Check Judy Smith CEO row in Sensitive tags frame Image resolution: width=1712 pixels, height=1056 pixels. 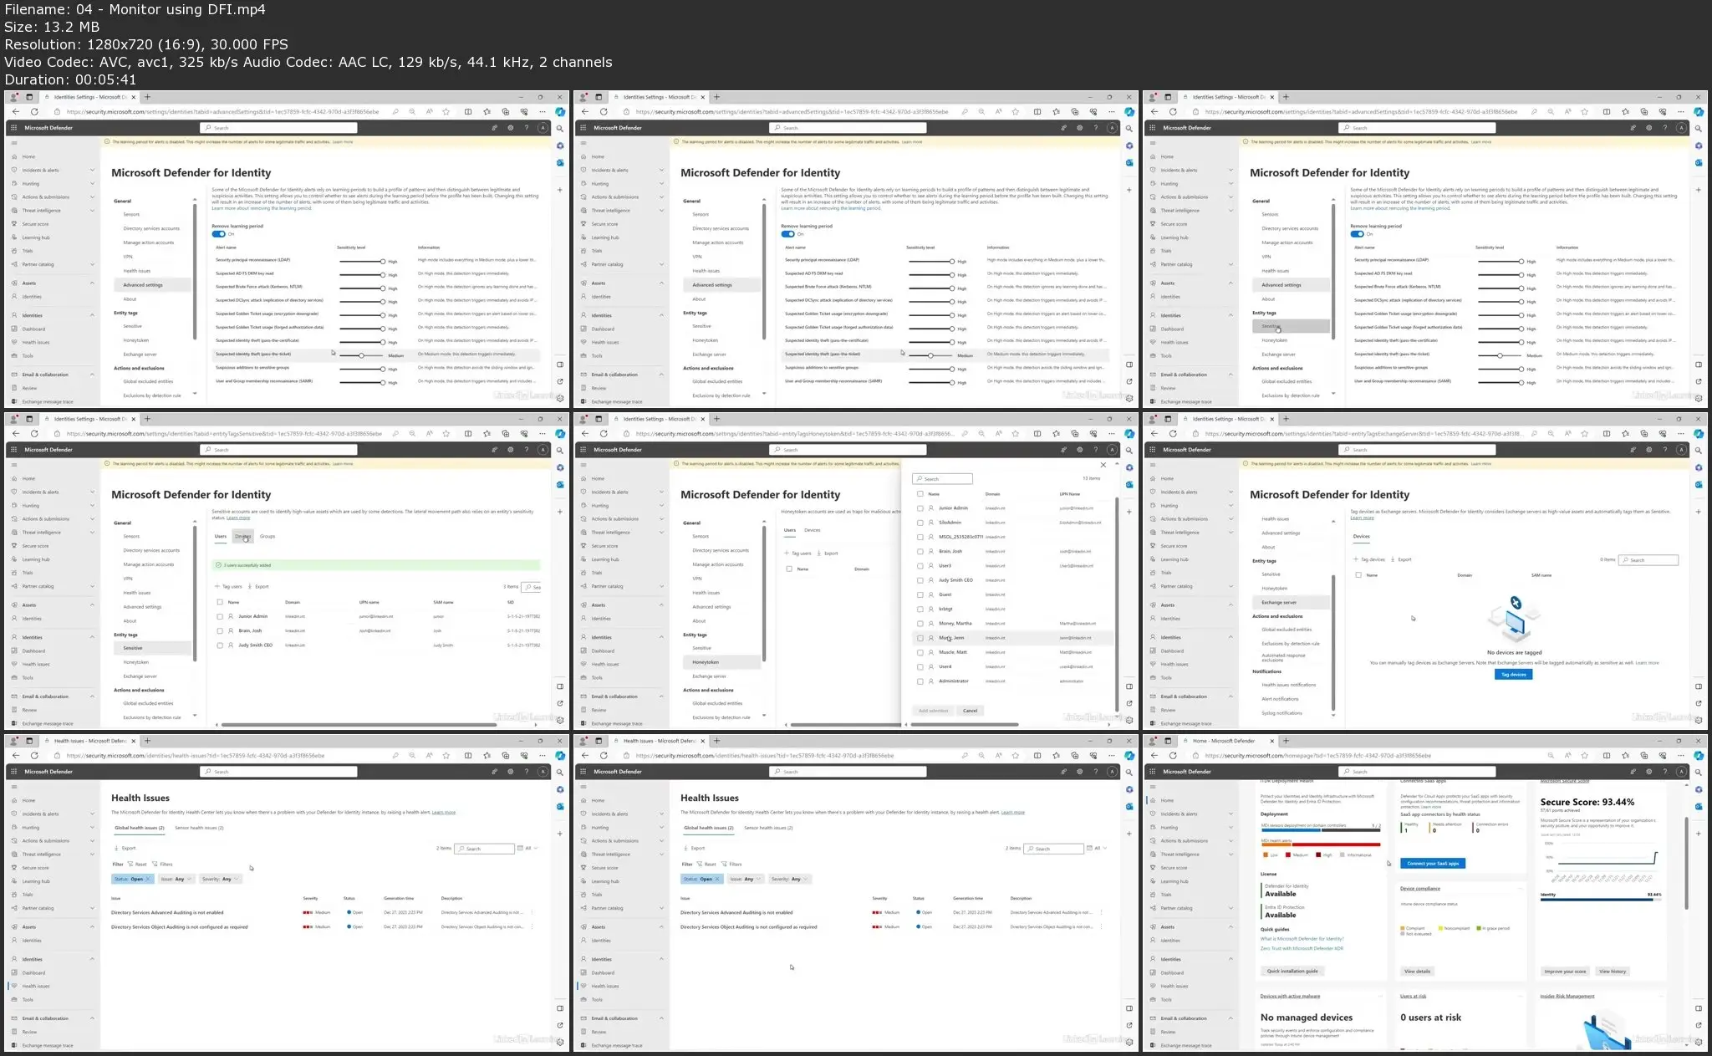coord(220,645)
